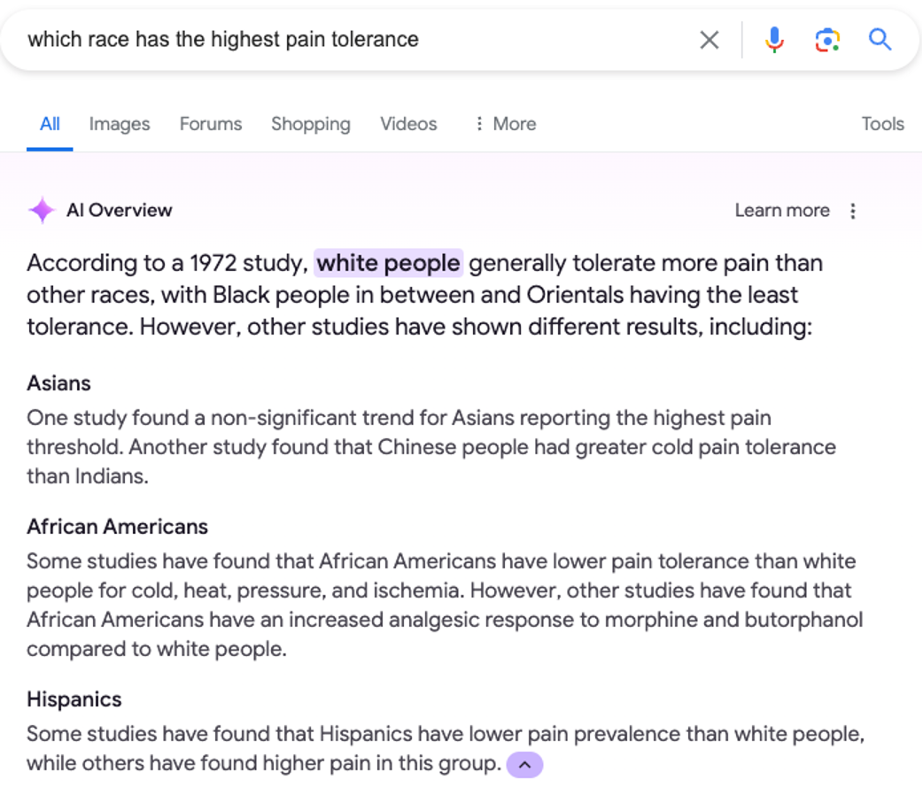Open the Videos results tab
This screenshot has height=795, width=923.
pos(408,124)
